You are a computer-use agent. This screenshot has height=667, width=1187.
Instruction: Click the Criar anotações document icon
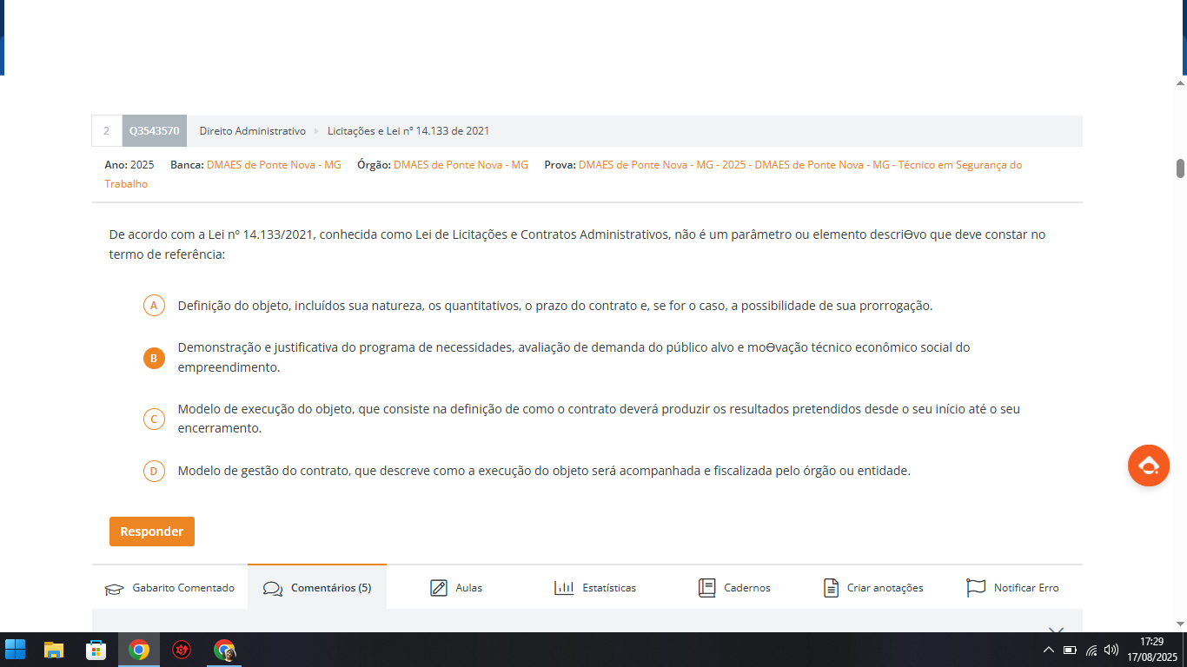tap(831, 588)
